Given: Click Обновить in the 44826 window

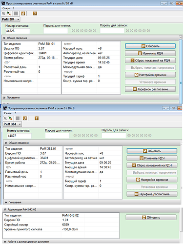Looking at the screenshot, I should 150,46.
